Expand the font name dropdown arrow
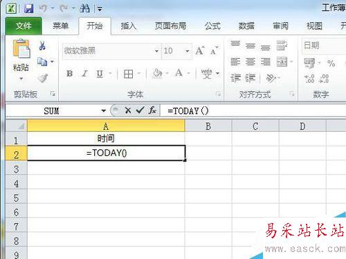The width and height of the screenshot is (346, 259). pos(156,51)
